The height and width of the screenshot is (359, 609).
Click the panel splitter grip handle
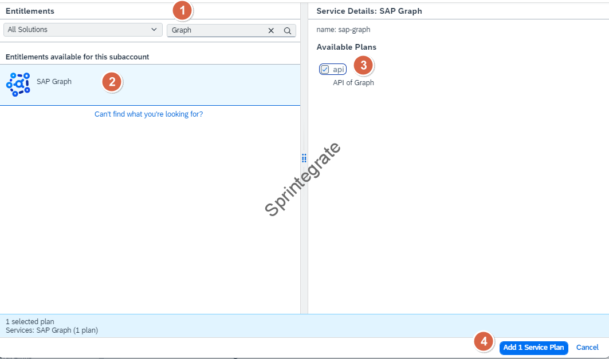tap(304, 158)
